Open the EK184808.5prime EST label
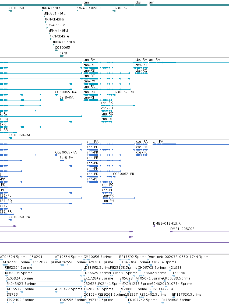The width and height of the screenshot is (229, 304). (176, 300)
